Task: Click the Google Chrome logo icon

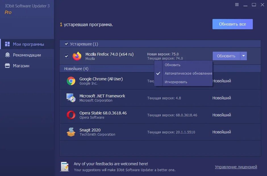Action: [x=71, y=81]
